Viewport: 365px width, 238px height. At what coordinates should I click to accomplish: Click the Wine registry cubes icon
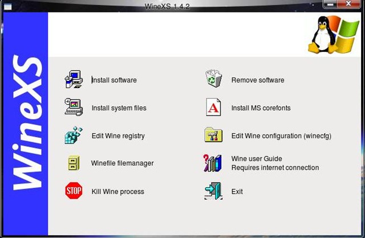coord(74,135)
